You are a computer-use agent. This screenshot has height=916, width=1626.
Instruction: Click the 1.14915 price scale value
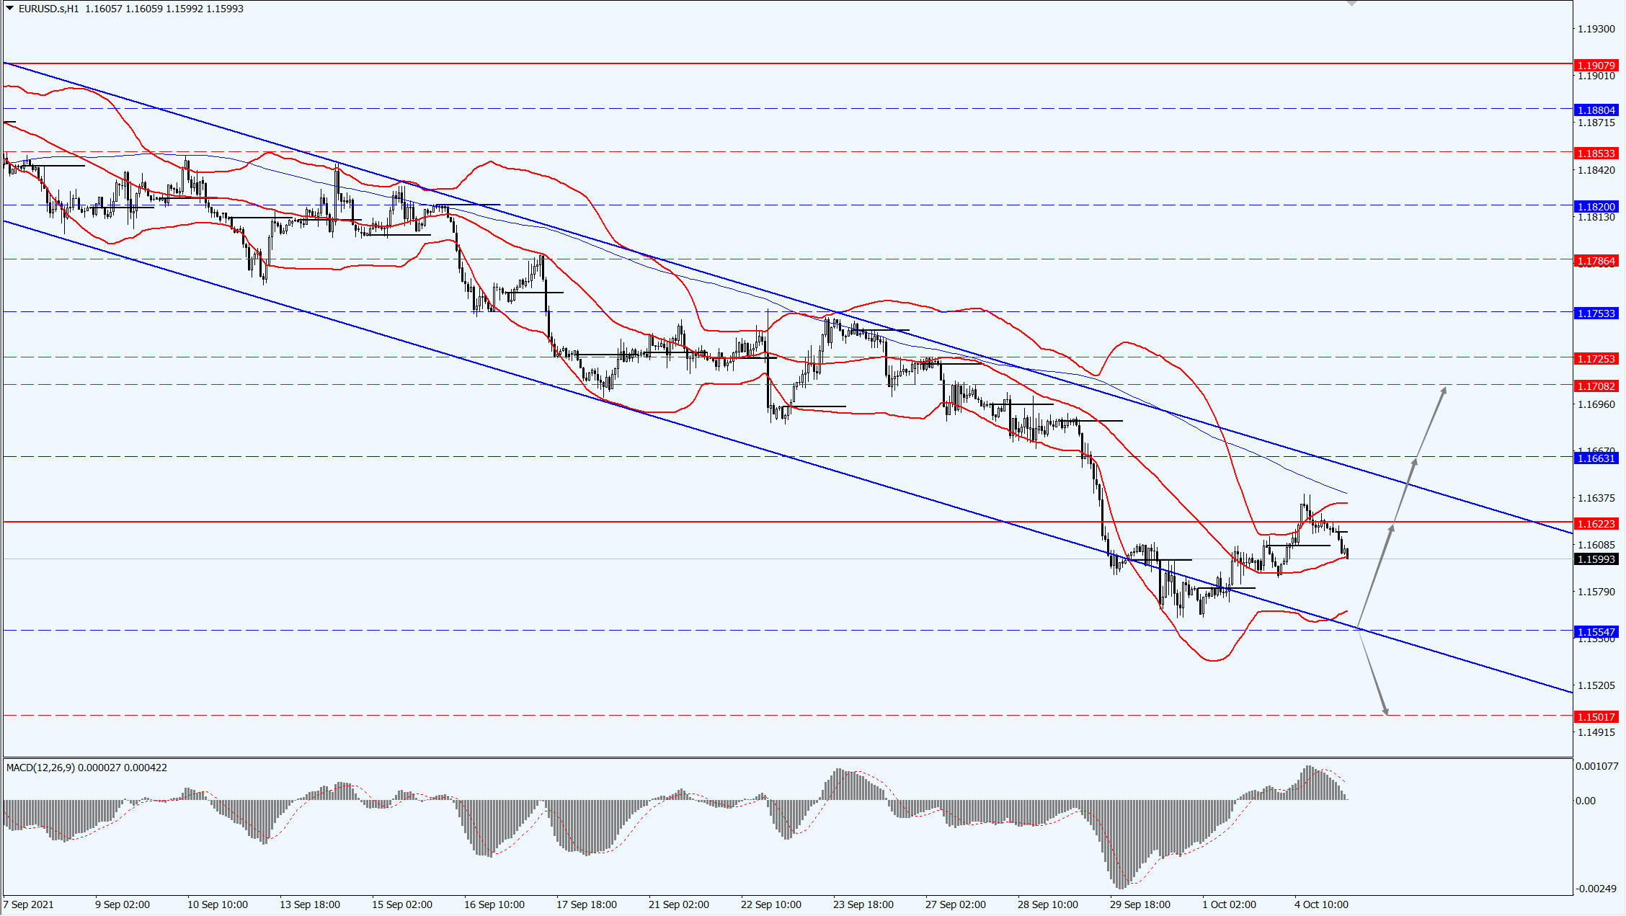point(1595,732)
